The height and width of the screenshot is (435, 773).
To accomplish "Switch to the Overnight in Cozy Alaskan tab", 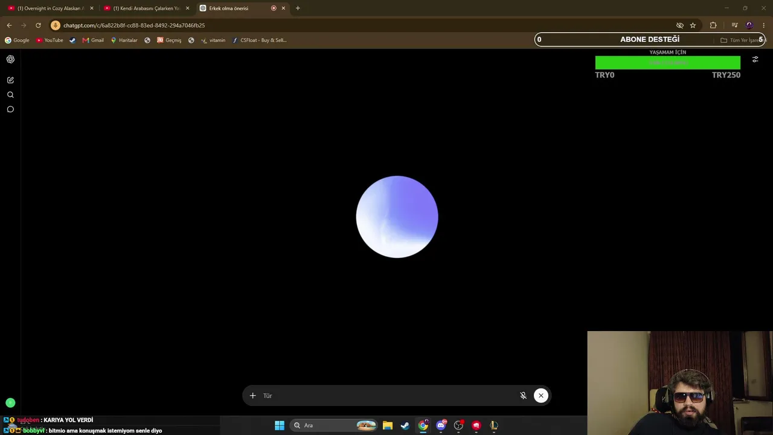I will pyautogui.click(x=51, y=8).
